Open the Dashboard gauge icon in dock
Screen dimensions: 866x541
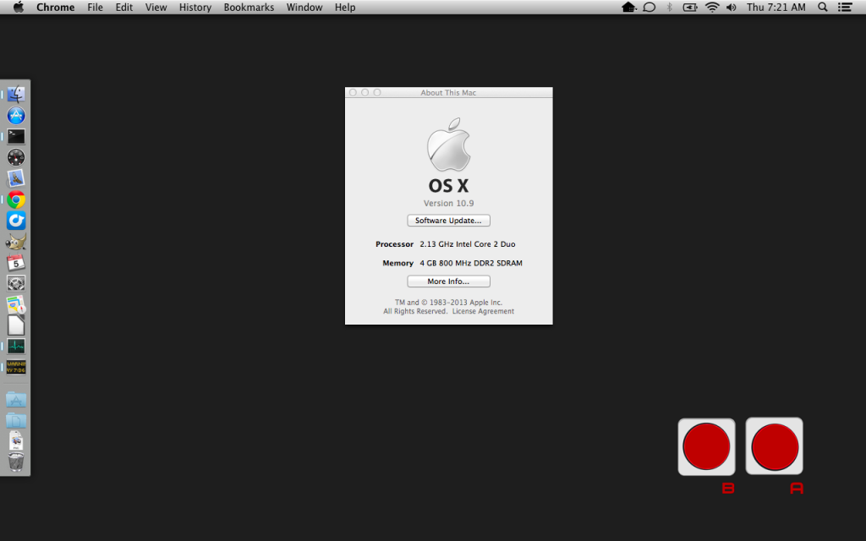tap(16, 157)
